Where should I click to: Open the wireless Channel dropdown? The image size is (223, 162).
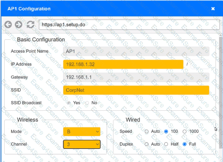[82, 144]
